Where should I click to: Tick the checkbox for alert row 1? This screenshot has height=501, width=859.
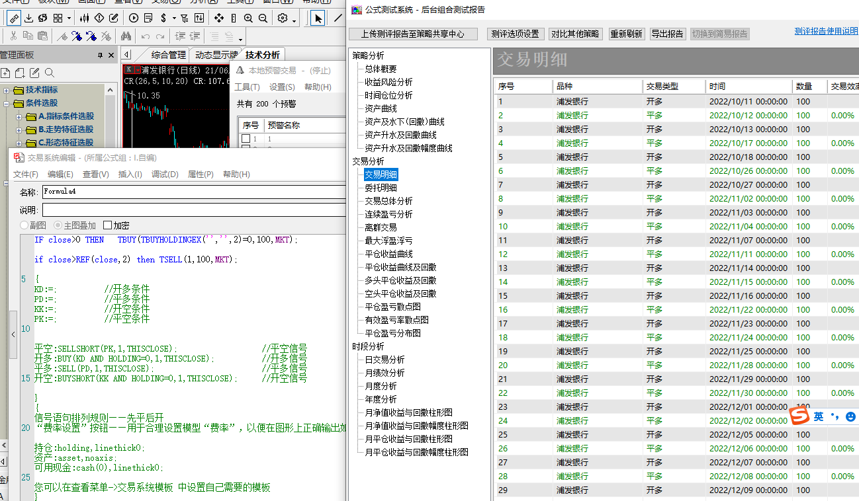coord(246,139)
